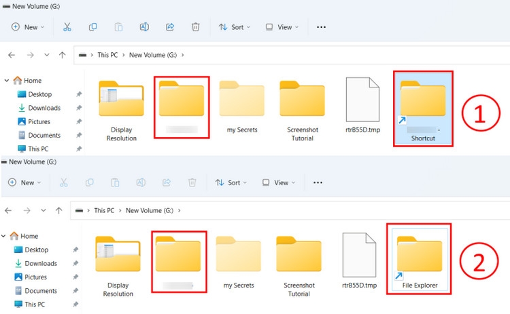Viewport: 510px width, 314px height.
Task: Go back using the top window's back arrow
Action: point(12,55)
